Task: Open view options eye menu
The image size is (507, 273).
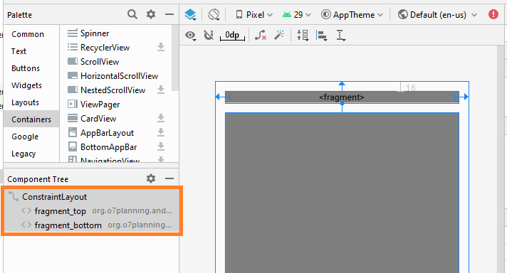Action: pyautogui.click(x=190, y=35)
